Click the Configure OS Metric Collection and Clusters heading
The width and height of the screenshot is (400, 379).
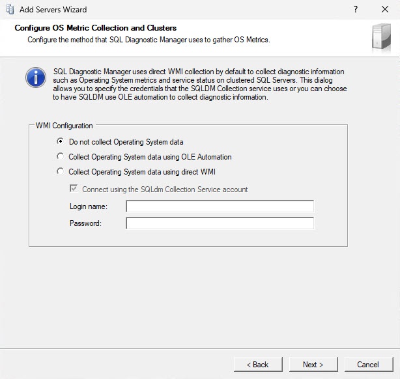[95, 28]
